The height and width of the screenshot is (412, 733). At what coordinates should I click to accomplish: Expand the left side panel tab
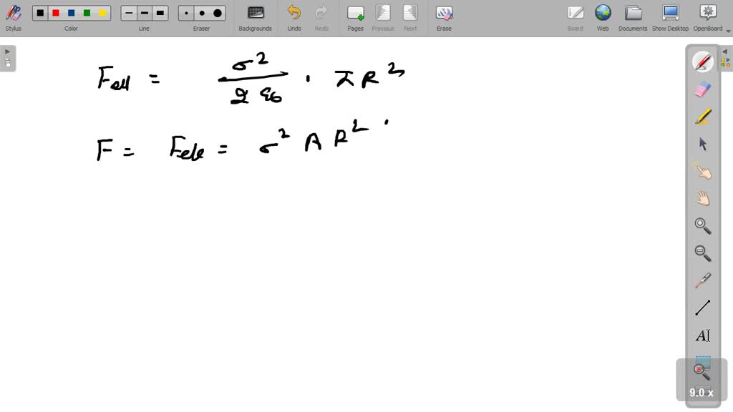[7, 58]
